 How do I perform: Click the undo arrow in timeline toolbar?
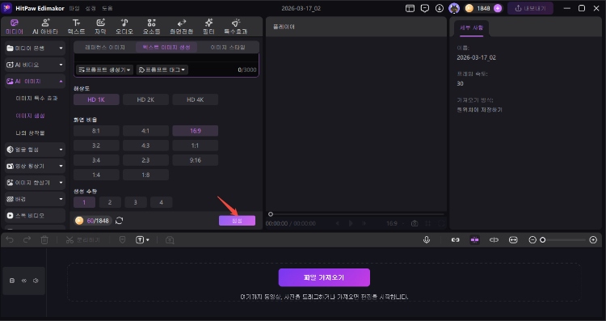pyautogui.click(x=10, y=240)
